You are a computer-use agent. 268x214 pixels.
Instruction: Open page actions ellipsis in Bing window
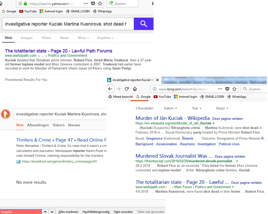[220, 89]
